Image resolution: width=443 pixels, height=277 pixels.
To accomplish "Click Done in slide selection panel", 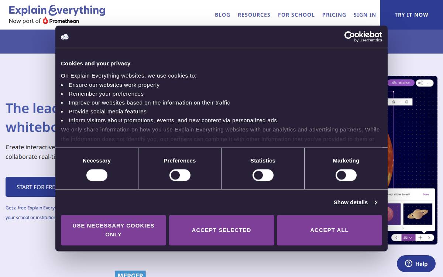I will coord(426,194).
